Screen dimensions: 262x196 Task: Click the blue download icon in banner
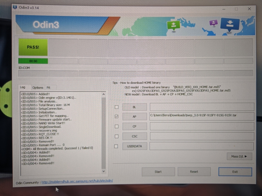tap(230, 25)
